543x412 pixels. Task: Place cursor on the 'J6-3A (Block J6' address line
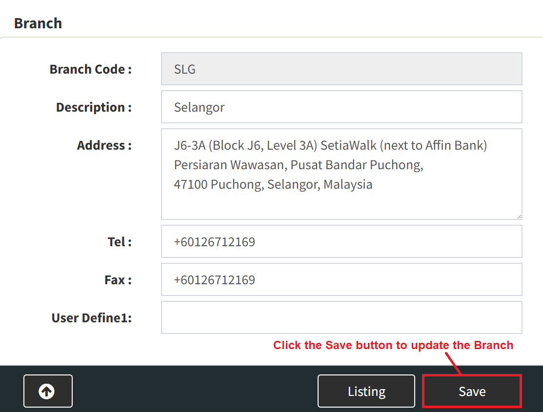[x=330, y=145]
